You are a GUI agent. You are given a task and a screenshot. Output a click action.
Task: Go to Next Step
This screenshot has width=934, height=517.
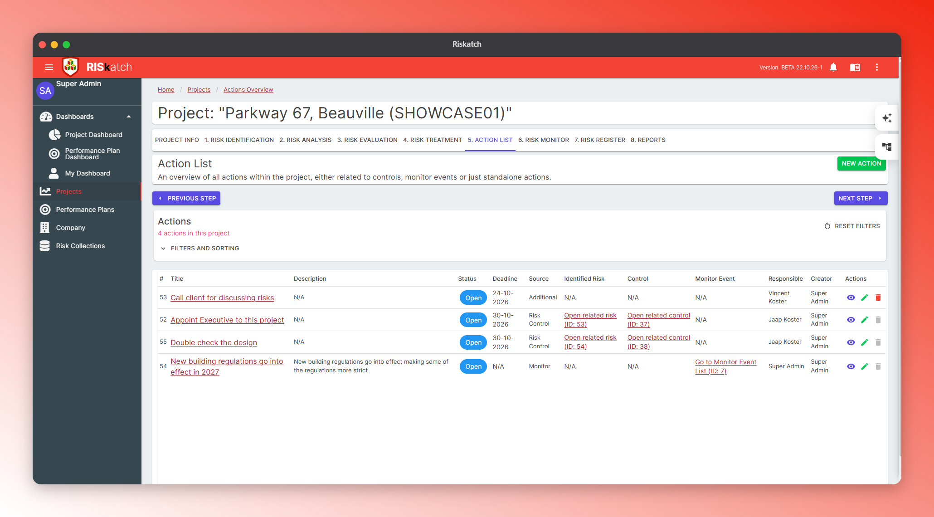tap(861, 198)
